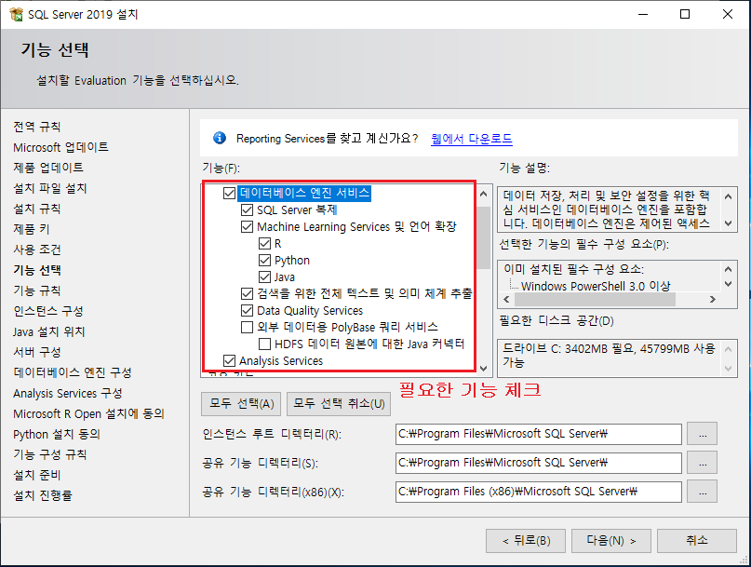The image size is (751, 567).
Task: Uncheck the Data Quality Services checkbox
Action: (x=248, y=311)
